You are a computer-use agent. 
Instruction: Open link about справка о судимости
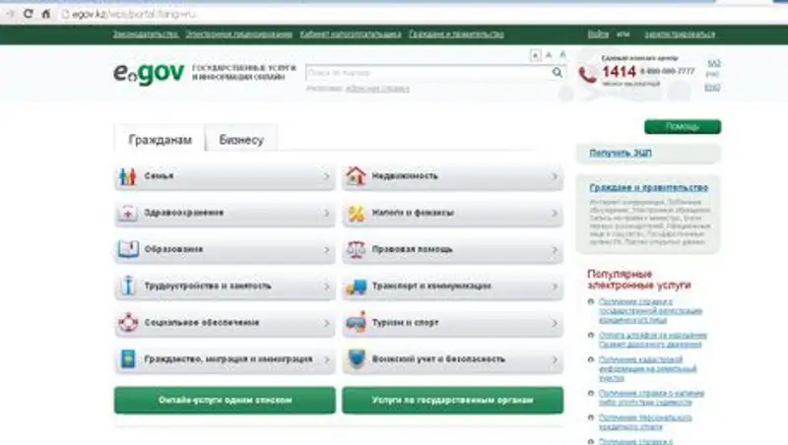651,398
